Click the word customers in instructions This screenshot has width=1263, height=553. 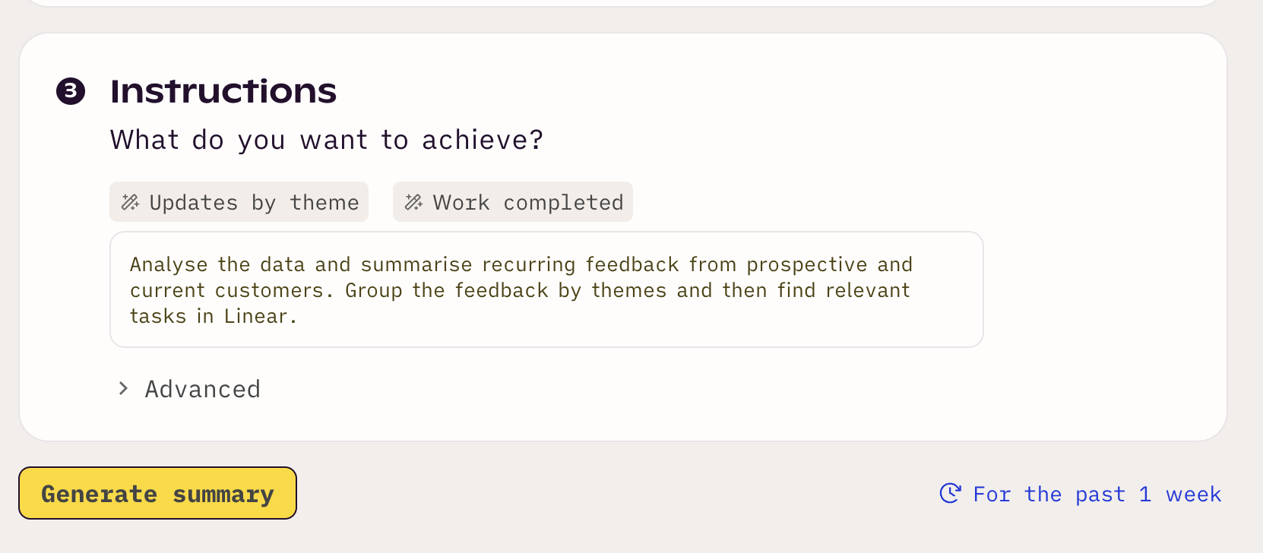(270, 290)
